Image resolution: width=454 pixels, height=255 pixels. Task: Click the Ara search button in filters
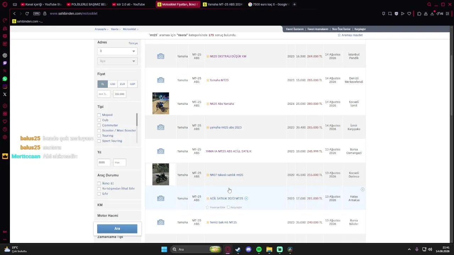[x=117, y=229]
